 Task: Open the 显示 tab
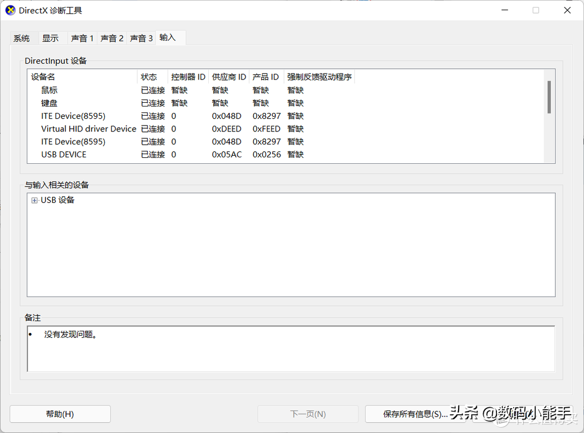tap(50, 38)
